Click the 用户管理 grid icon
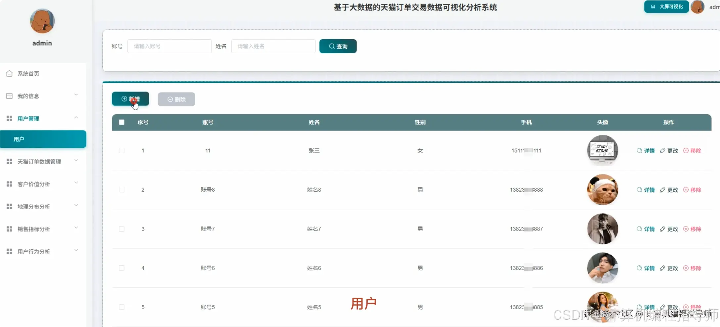This screenshot has height=327, width=720. (9, 118)
